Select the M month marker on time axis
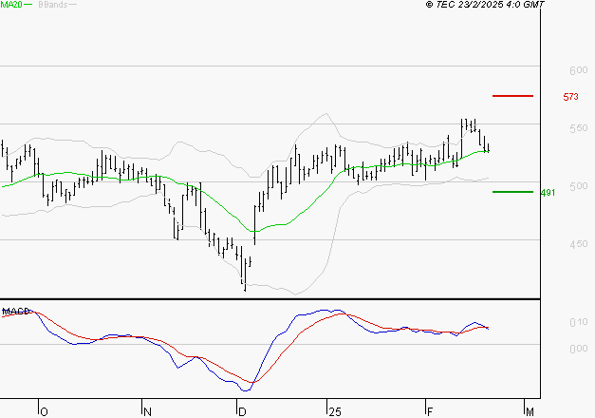595x418 pixels. coord(530,410)
